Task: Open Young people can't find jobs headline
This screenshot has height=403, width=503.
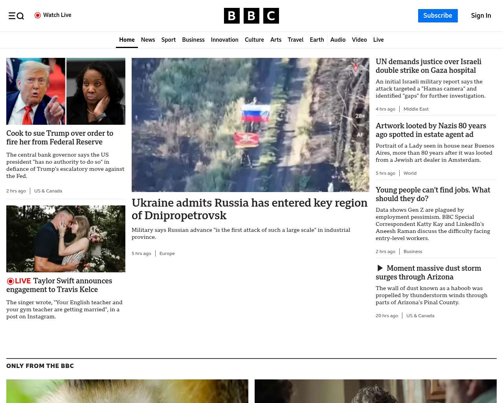Action: pos(433,194)
